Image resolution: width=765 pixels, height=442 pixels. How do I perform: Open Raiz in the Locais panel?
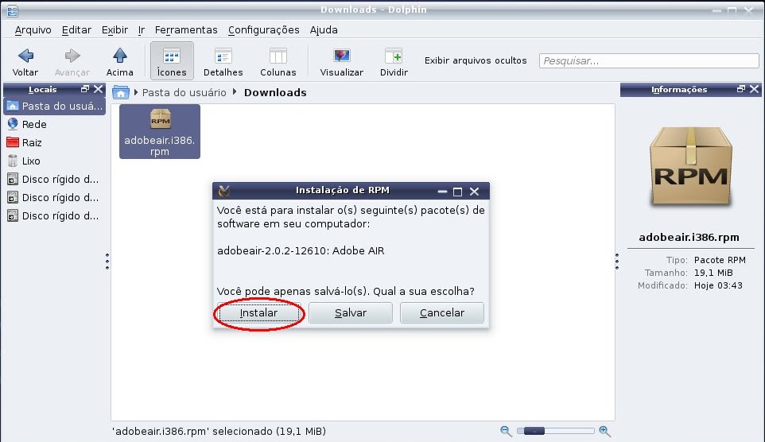pyautogui.click(x=55, y=142)
